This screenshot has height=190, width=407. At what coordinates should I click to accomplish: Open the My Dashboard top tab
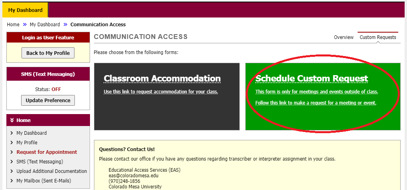tap(25, 10)
